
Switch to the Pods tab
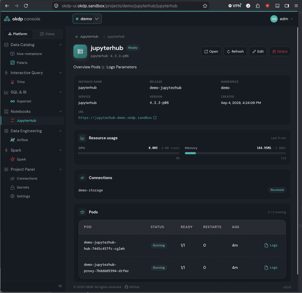tap(98, 67)
